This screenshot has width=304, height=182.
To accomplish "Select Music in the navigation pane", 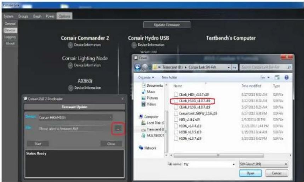I will pyautogui.click(x=149, y=92).
